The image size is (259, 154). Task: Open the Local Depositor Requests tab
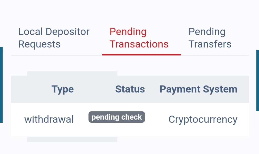click(54, 38)
